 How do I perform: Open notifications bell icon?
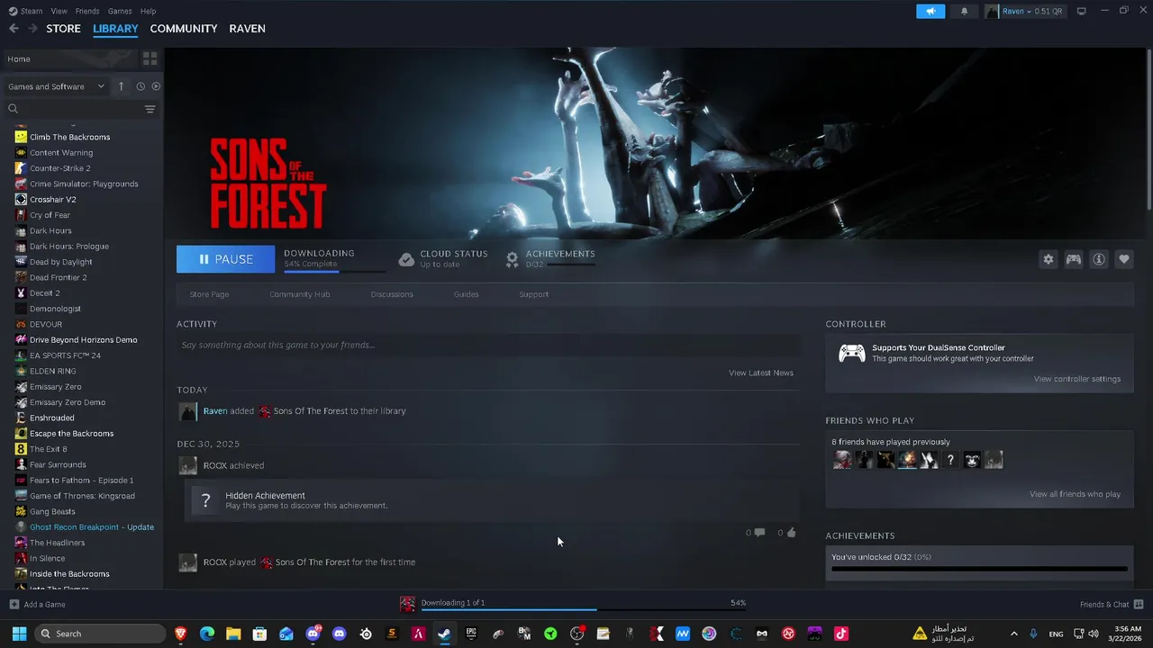(964, 11)
